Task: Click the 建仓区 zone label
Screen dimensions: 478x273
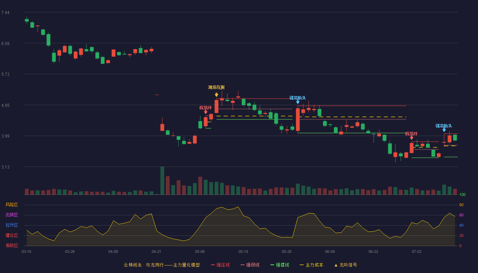Action: pos(12,235)
